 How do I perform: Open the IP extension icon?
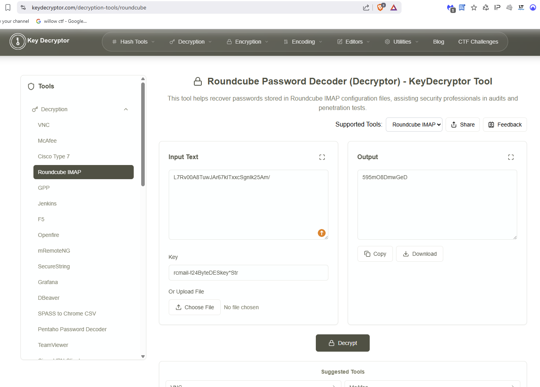[498, 7]
